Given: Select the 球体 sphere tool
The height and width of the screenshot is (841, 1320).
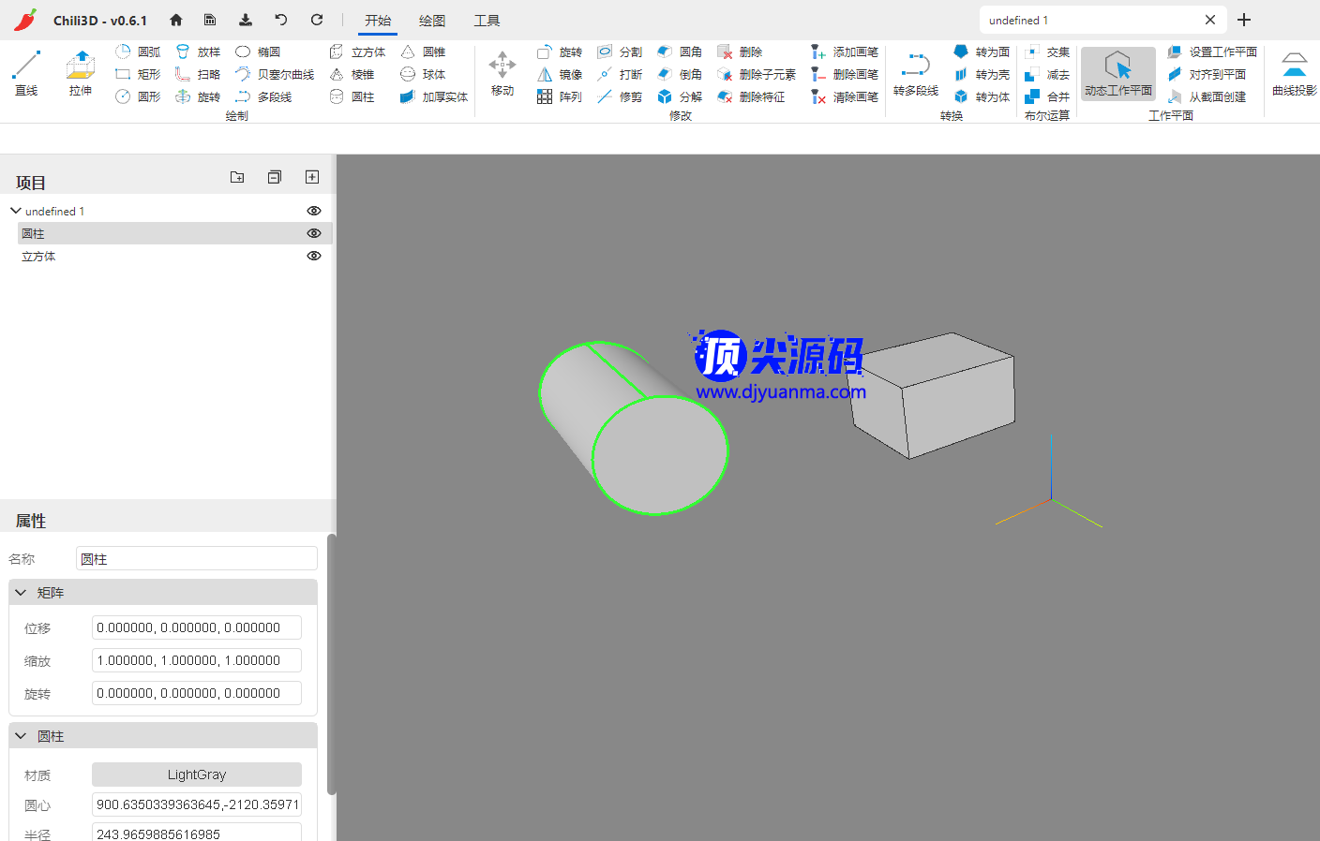Looking at the screenshot, I should click(423, 75).
